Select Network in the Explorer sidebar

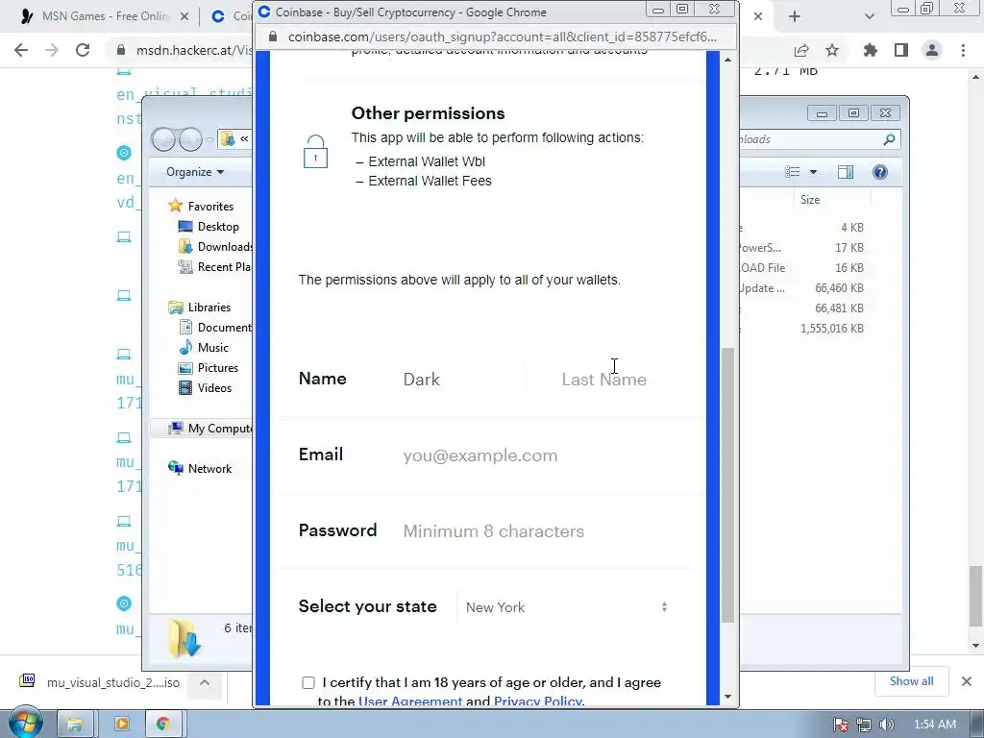click(x=209, y=469)
